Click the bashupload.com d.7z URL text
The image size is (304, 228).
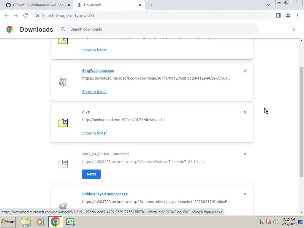click(124, 120)
